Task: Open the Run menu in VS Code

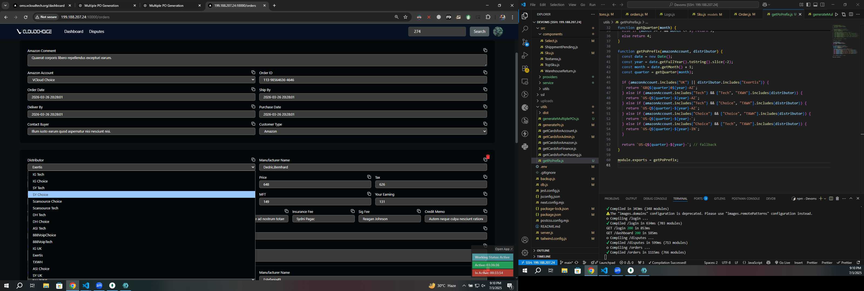Action: (x=592, y=5)
